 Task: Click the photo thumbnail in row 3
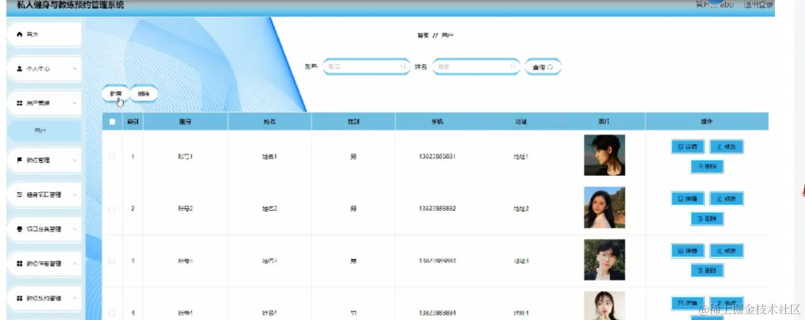[604, 260]
